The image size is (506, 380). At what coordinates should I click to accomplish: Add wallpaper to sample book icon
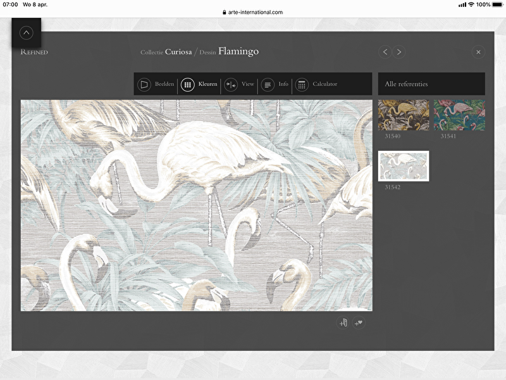pyautogui.click(x=343, y=322)
